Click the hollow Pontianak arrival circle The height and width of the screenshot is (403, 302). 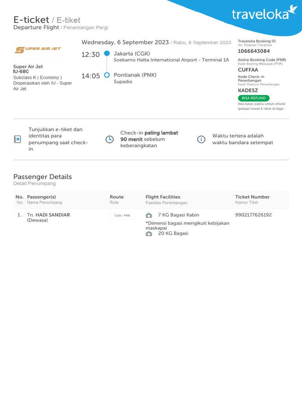point(107,75)
